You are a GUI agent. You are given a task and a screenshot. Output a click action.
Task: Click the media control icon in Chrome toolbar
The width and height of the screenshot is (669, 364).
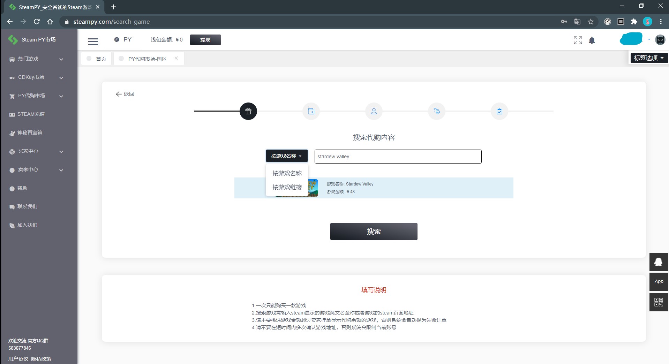(608, 22)
